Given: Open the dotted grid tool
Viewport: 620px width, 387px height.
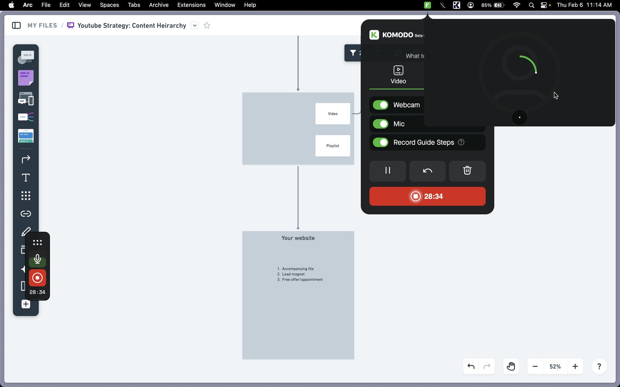Looking at the screenshot, I should tap(26, 195).
